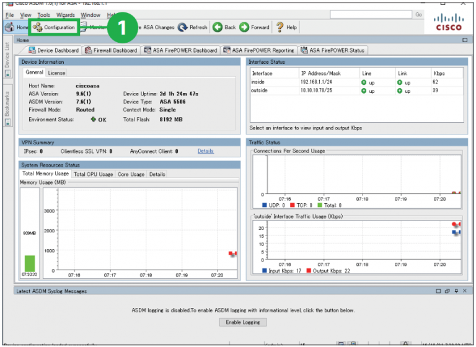
Task: Select the General tab in Device Information
Action: (34, 72)
